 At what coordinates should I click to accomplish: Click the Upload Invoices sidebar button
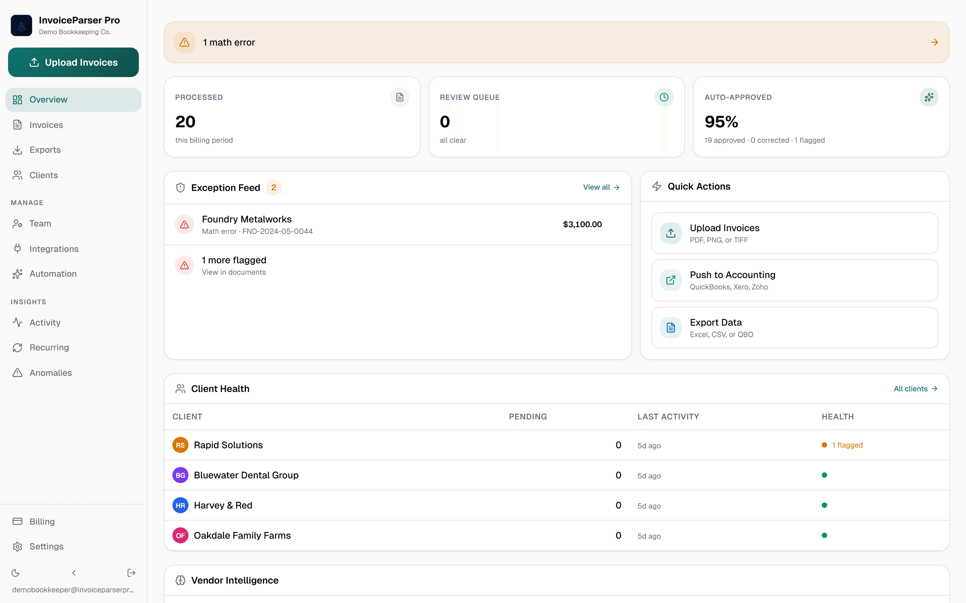tap(73, 62)
